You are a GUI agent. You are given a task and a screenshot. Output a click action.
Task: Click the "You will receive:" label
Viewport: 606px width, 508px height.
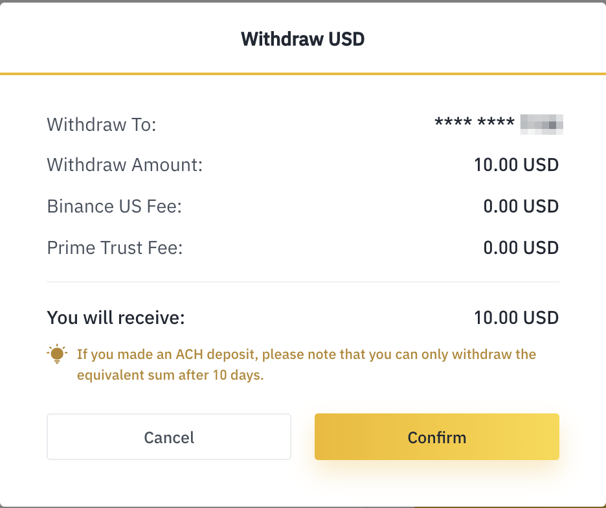(x=116, y=318)
